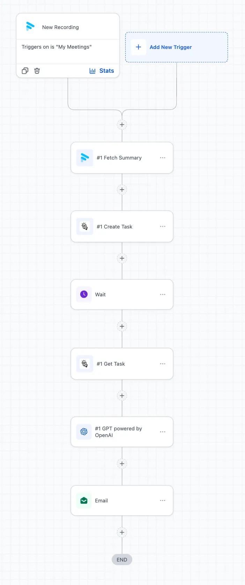
Task: Show more options on Get Task step
Action: 163,364
